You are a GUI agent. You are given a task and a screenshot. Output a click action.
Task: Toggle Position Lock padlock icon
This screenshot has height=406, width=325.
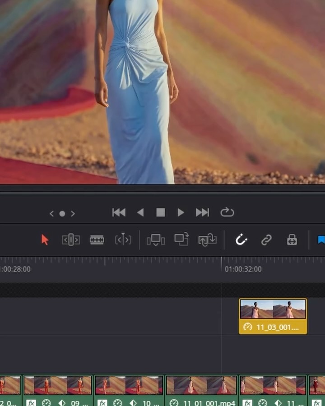(292, 240)
